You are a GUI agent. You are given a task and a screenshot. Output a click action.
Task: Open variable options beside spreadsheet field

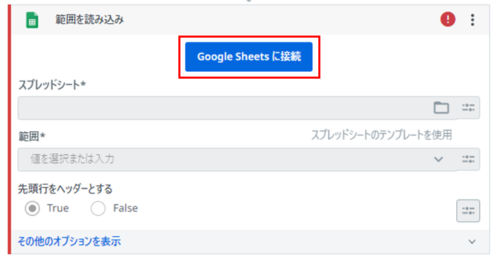468,108
